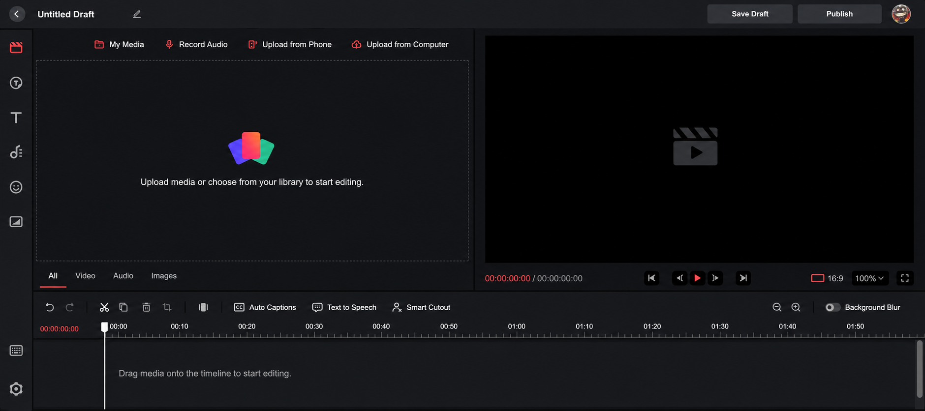Viewport: 925px width, 411px height.
Task: Open the 16:9 aspect ratio selector
Action: point(827,278)
